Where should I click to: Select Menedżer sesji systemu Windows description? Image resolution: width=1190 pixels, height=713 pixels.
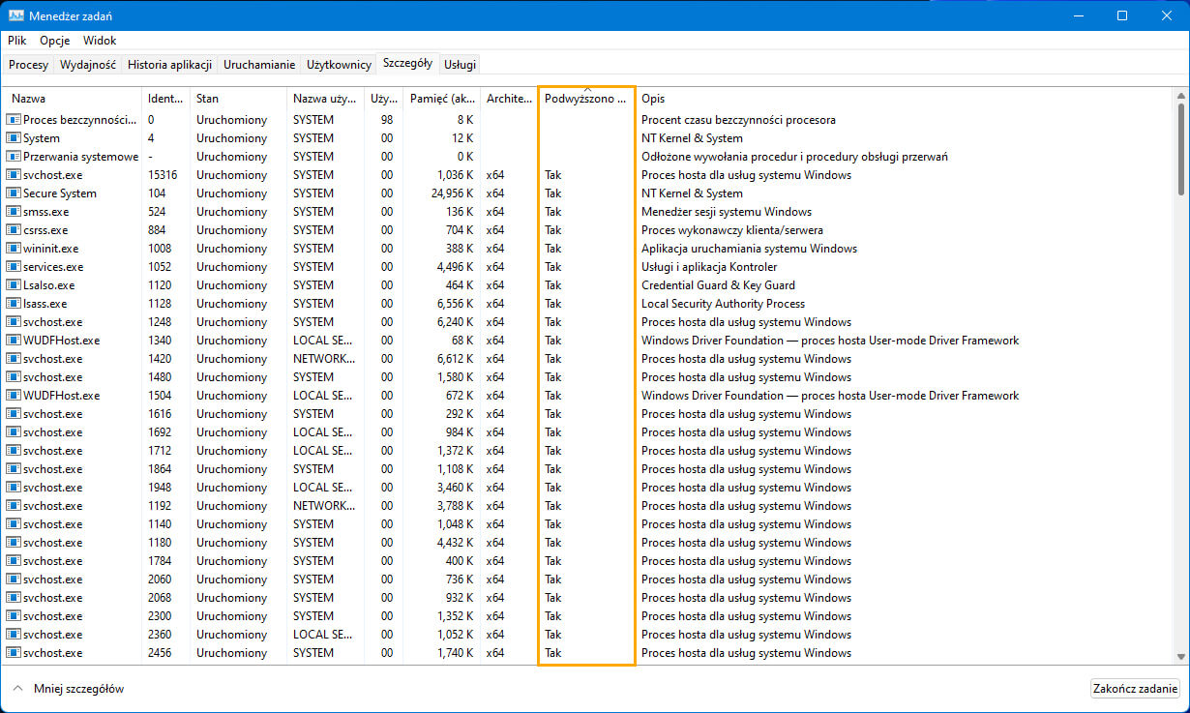click(727, 212)
